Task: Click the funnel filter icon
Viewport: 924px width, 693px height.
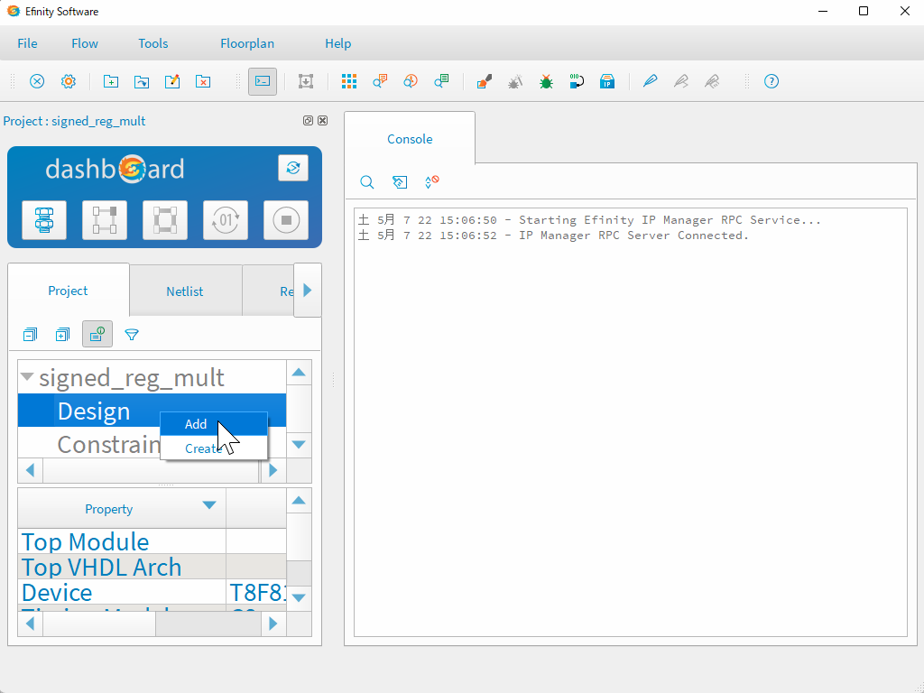Action: 132,335
